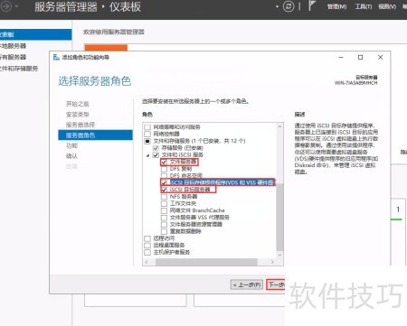Close the add roles wizard window

[x=380, y=57]
